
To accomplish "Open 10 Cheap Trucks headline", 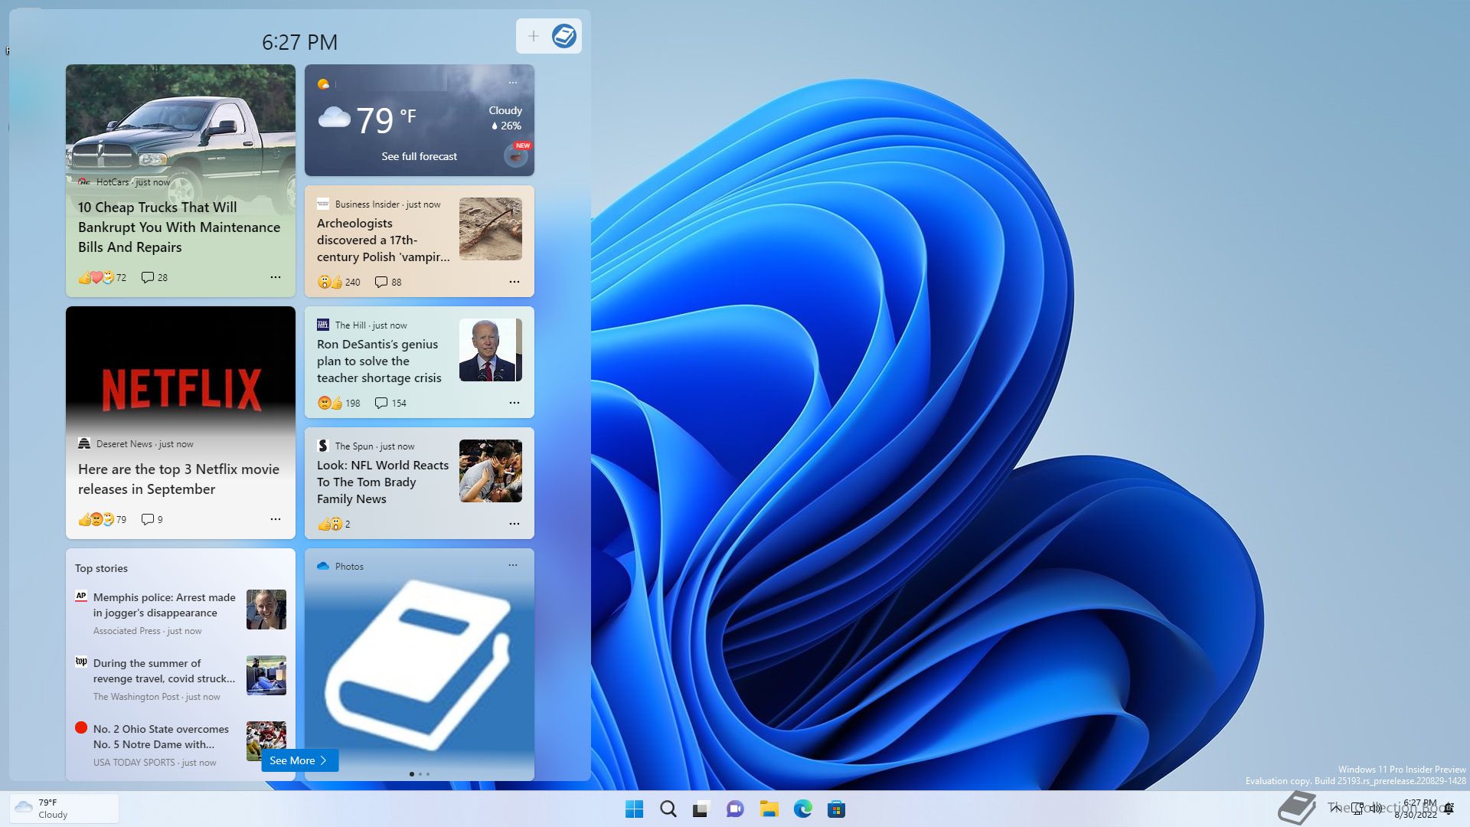I will (x=179, y=227).
